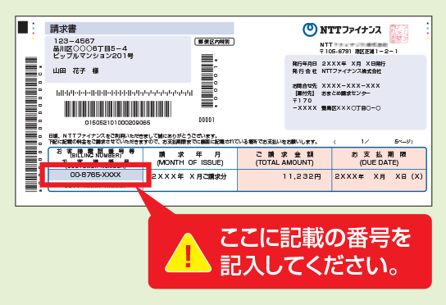Click the MONTH OF ISSUE column header
The height and width of the screenshot is (305, 446).
coord(190,158)
